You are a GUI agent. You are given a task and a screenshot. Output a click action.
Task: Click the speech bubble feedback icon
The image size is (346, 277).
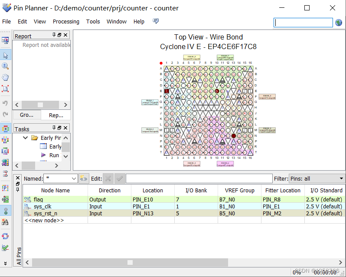coord(156,21)
